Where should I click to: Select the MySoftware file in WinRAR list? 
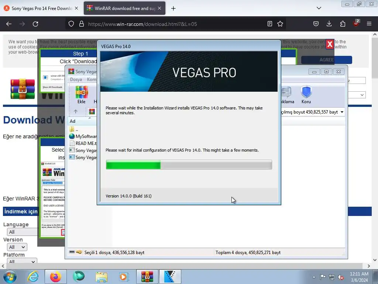(83, 136)
